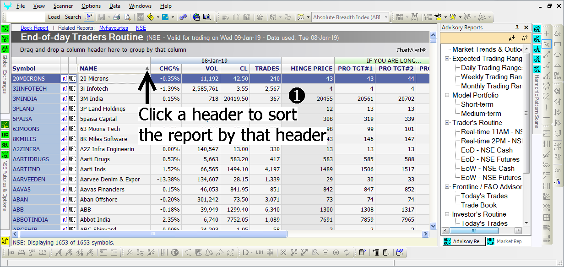564x267 pixels.
Task: Select the AARTIDRUGS symbol cell
Action: click(35, 159)
